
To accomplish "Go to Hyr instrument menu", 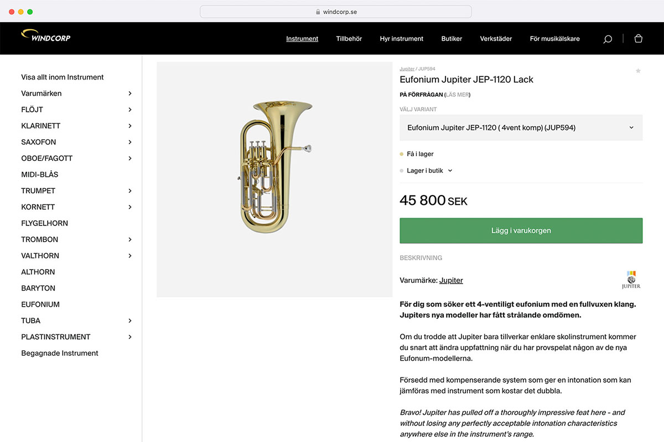I will click(x=401, y=39).
